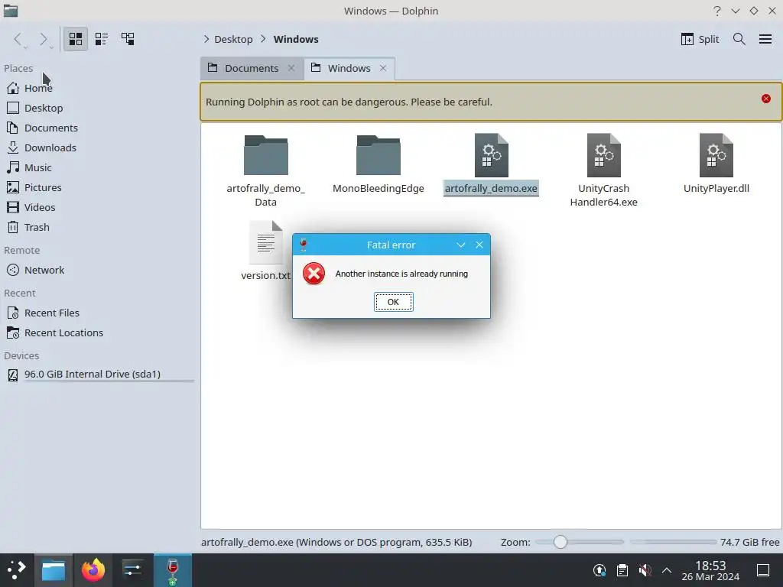Open the hamburger menu
The width and height of the screenshot is (783, 587).
[765, 39]
